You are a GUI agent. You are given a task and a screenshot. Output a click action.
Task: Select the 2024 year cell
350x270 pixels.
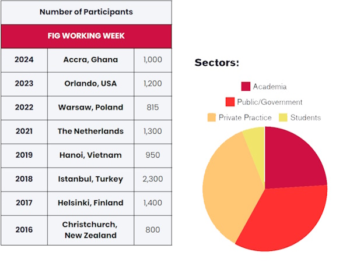point(24,59)
